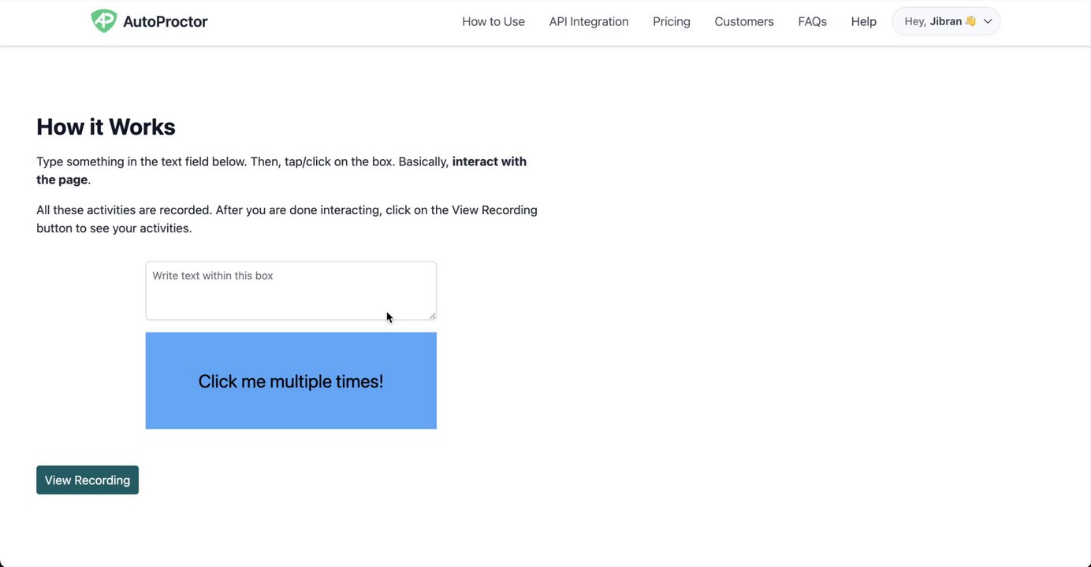Open the Pricing page
The image size is (1091, 567).
click(672, 22)
